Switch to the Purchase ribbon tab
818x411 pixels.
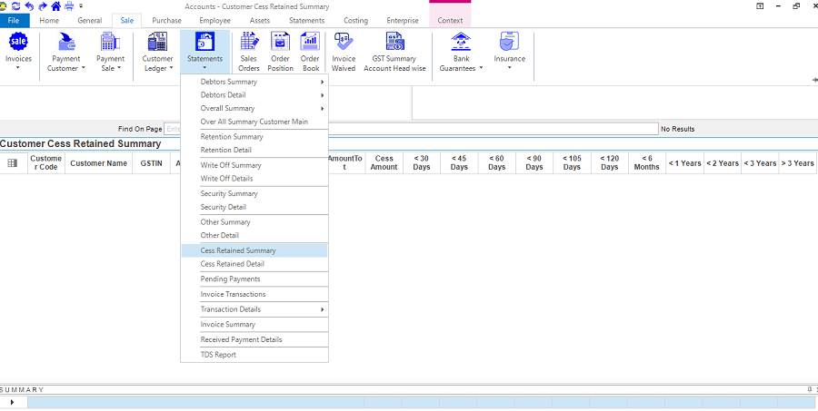[166, 20]
